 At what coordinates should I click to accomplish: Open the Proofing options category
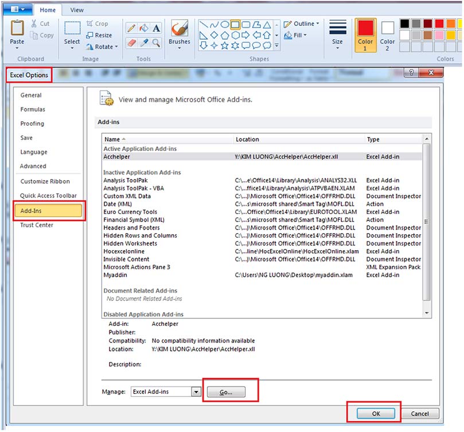tap(32, 123)
